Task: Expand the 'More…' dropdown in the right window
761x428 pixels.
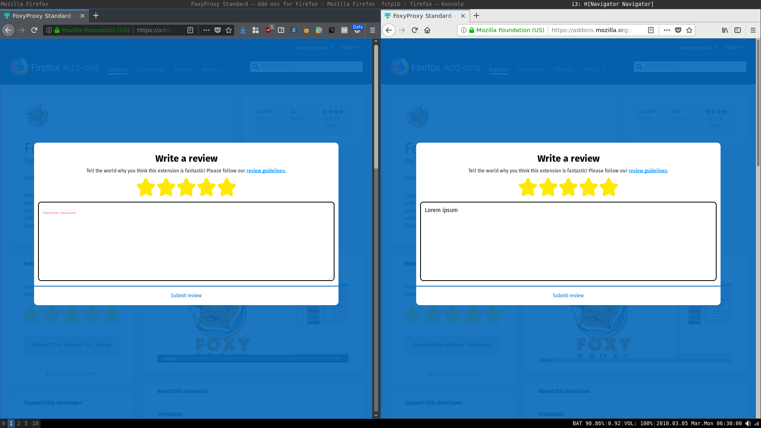Action: click(x=595, y=69)
